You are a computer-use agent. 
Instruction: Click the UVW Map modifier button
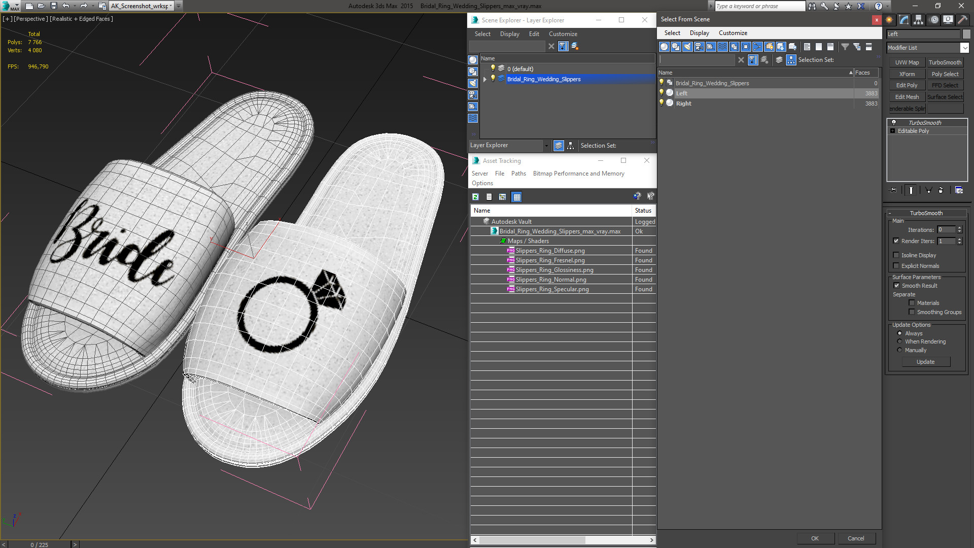click(x=907, y=62)
